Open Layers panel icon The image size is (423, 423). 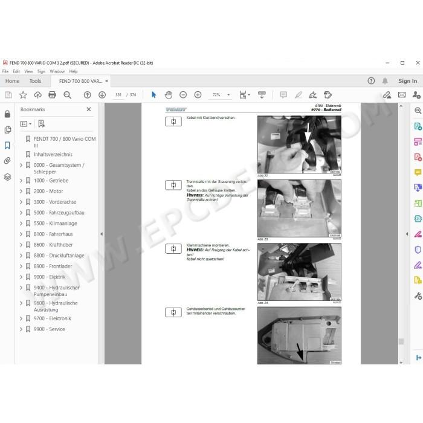7,176
